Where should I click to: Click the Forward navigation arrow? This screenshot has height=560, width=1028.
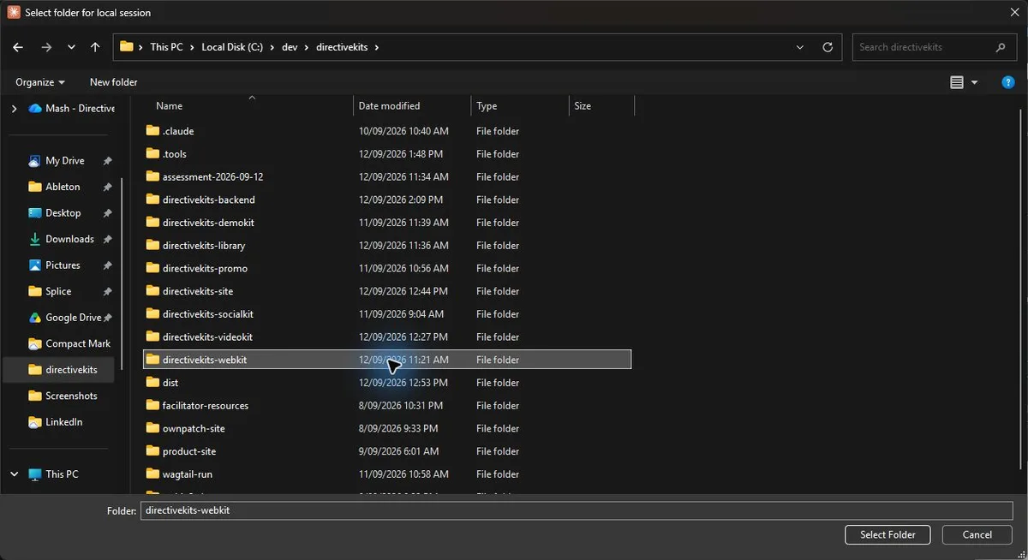tap(46, 47)
